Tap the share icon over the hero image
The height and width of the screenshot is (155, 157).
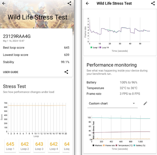click(x=69, y=3)
